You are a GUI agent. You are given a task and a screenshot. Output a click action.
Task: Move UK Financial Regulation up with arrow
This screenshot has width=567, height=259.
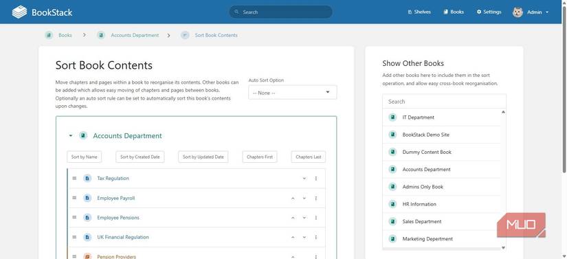coord(293,237)
